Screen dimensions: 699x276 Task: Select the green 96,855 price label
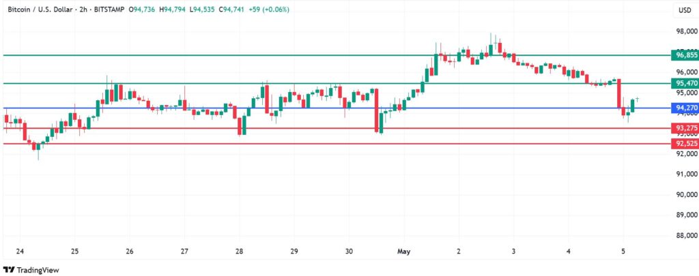pyautogui.click(x=685, y=55)
